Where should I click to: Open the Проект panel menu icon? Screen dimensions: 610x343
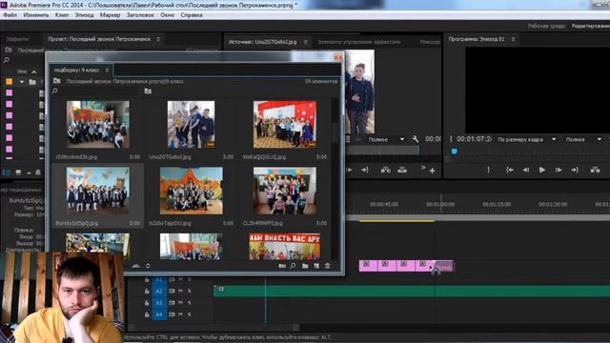[x=158, y=39]
